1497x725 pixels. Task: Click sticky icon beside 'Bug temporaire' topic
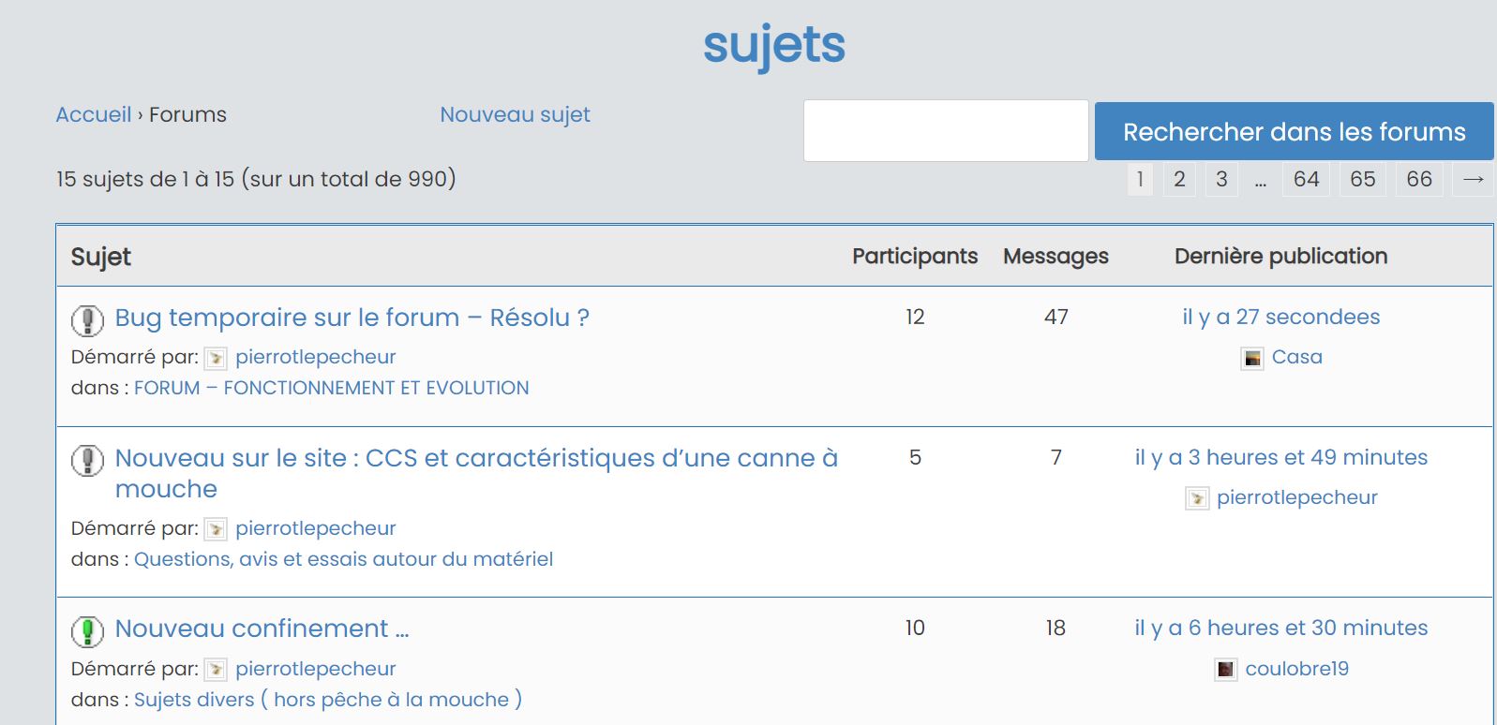click(87, 320)
